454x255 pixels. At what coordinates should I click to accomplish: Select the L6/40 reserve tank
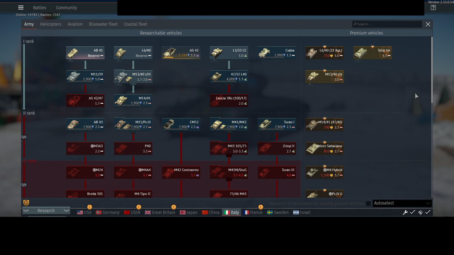tap(133, 53)
